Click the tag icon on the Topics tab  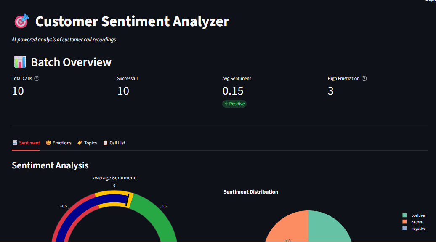pos(80,143)
